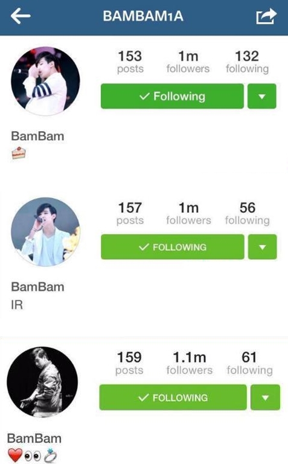Open the share icon in header
Image resolution: width=288 pixels, height=464 pixels.
[x=266, y=16]
